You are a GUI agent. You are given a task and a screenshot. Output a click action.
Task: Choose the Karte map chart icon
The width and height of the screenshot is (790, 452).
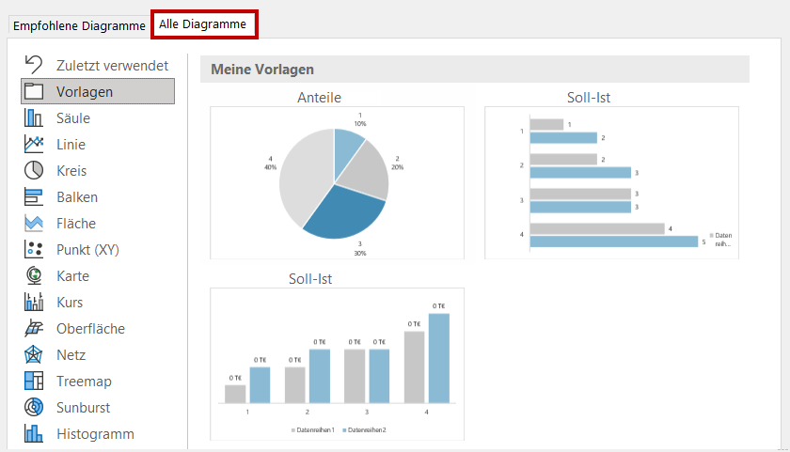coord(34,276)
